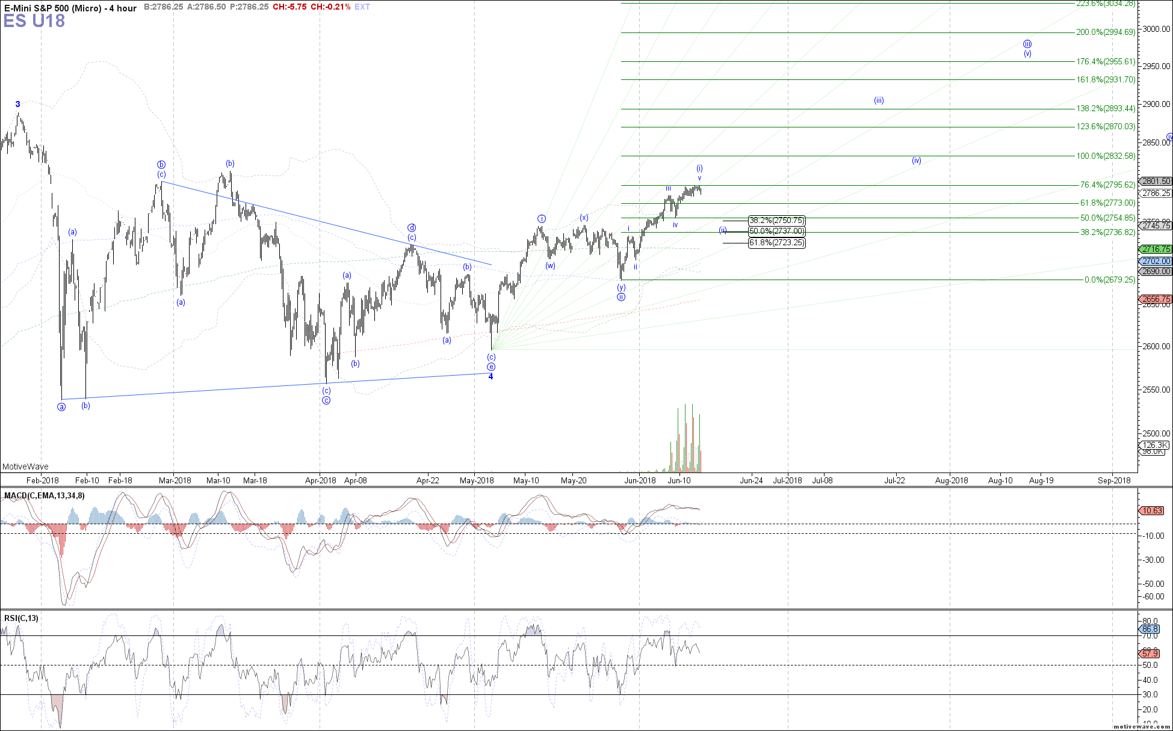Select the projected (iv) wave label
The height and width of the screenshot is (731, 1173).
pyautogui.click(x=916, y=161)
